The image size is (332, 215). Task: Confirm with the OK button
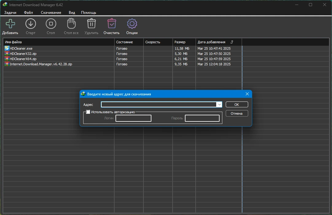tap(237, 105)
